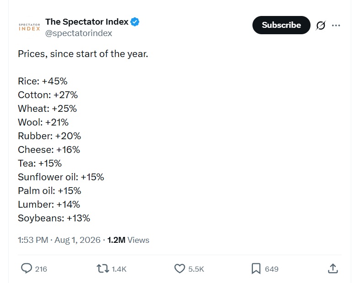Click the @spectatorindex handle
The image size is (359, 283).
coord(79,33)
